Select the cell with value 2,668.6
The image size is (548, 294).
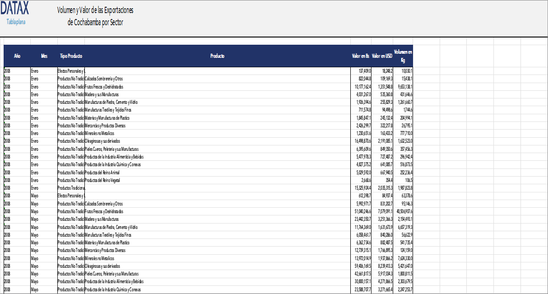362,180
